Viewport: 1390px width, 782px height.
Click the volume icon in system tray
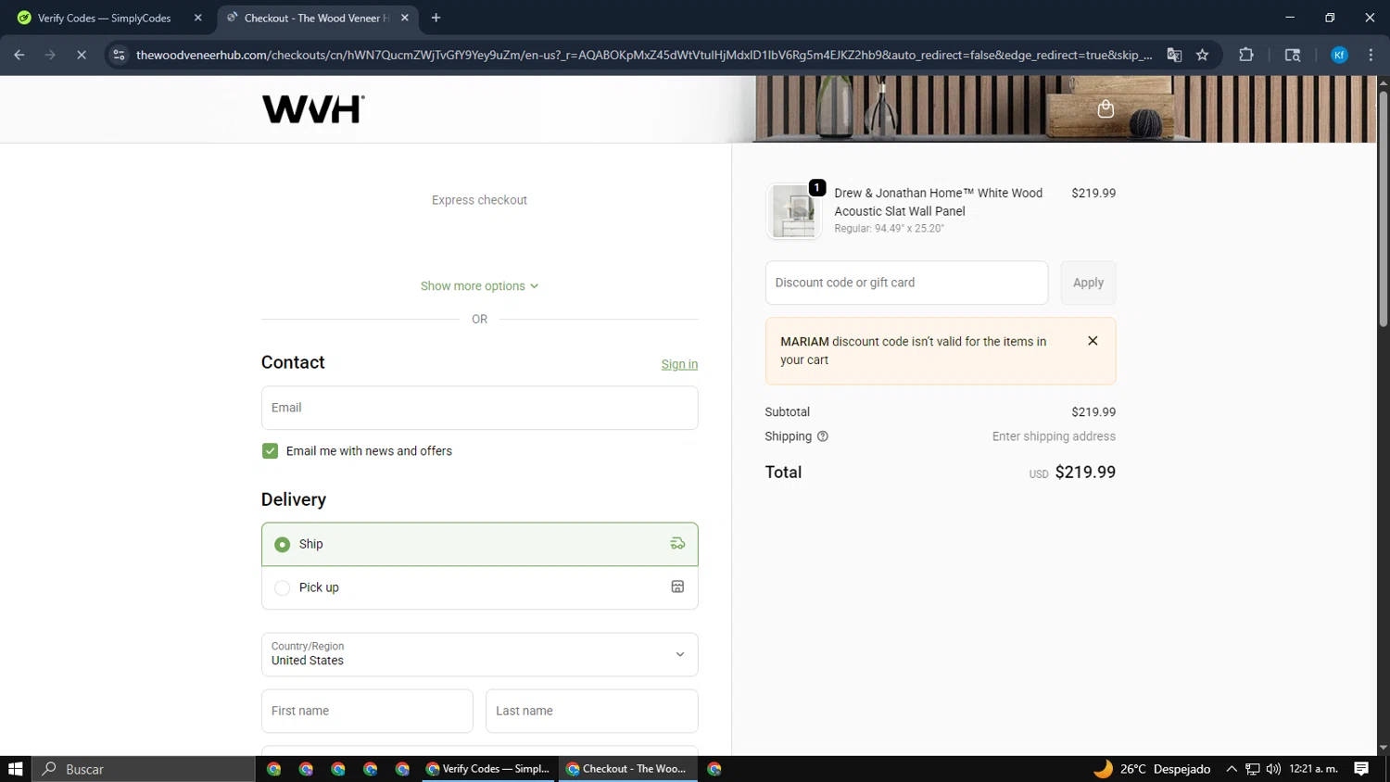(1273, 769)
